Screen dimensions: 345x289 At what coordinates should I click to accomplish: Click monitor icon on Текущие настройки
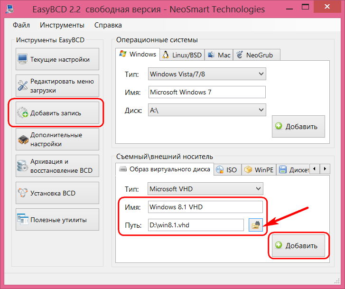pos(23,59)
